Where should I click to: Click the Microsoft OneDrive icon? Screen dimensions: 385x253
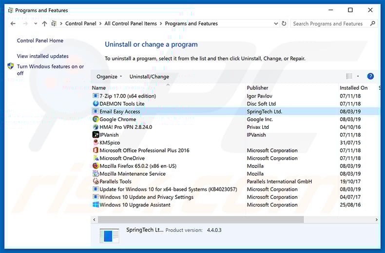tap(96, 158)
